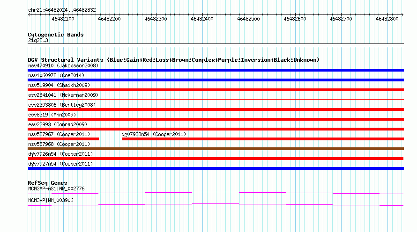
Task: Click esv2393806 (Bentley2008) label
Action: click(62, 105)
